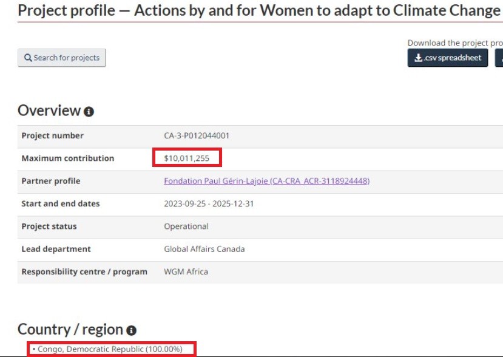Open the Fondation Paul Gérin-Lajoie partner profile link
503x357 pixels.
click(x=266, y=181)
